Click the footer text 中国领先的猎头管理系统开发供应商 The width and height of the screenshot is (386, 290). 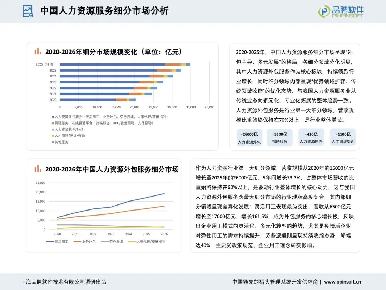[275, 282]
